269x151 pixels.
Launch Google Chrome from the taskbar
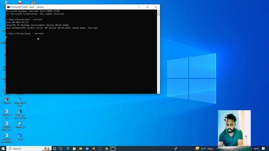[106, 148]
